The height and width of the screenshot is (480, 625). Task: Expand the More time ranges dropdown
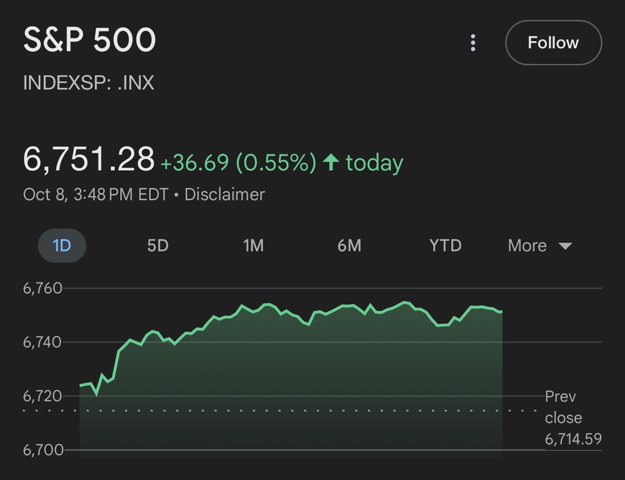pyautogui.click(x=540, y=246)
